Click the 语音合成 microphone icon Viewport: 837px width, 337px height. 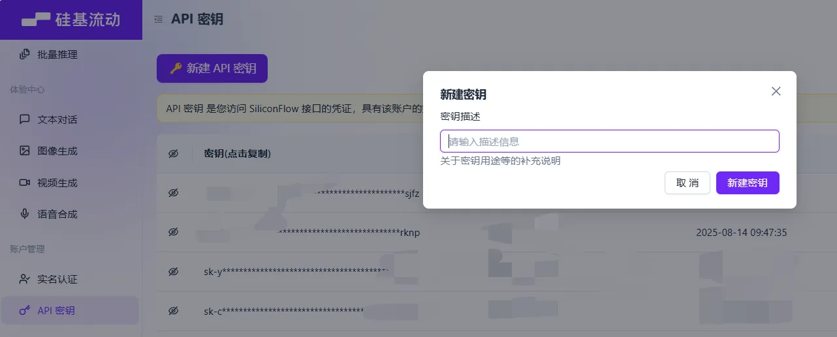pyautogui.click(x=25, y=214)
